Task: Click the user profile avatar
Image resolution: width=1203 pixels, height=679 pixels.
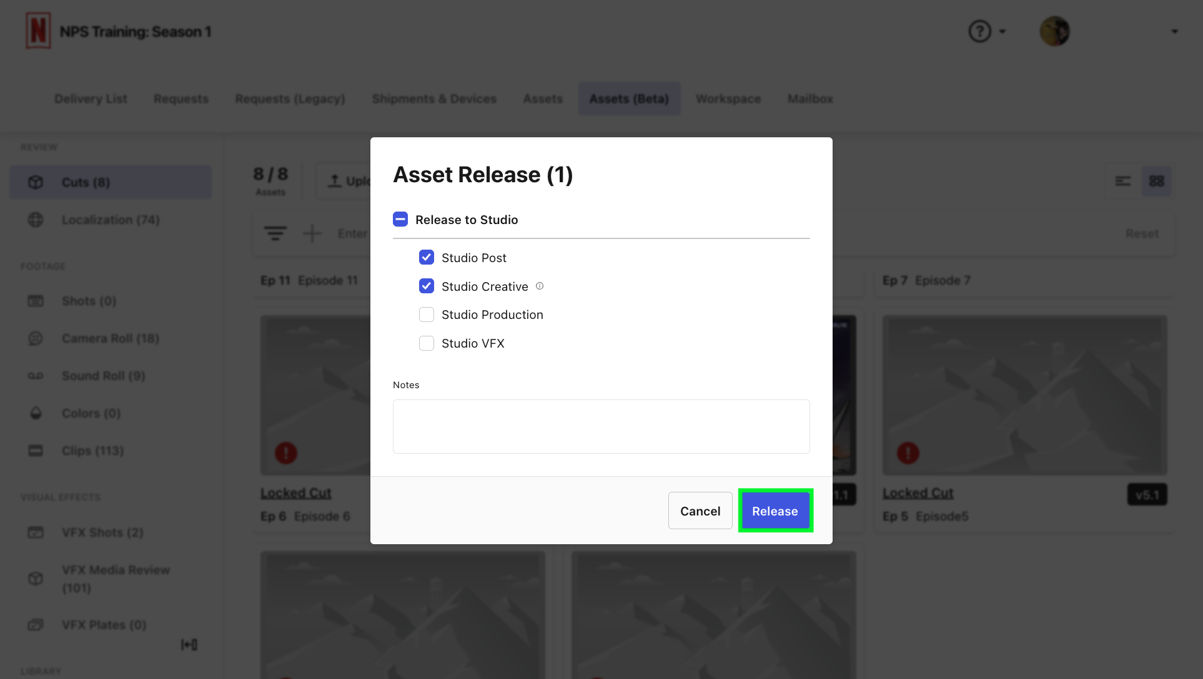Action: coord(1055,31)
